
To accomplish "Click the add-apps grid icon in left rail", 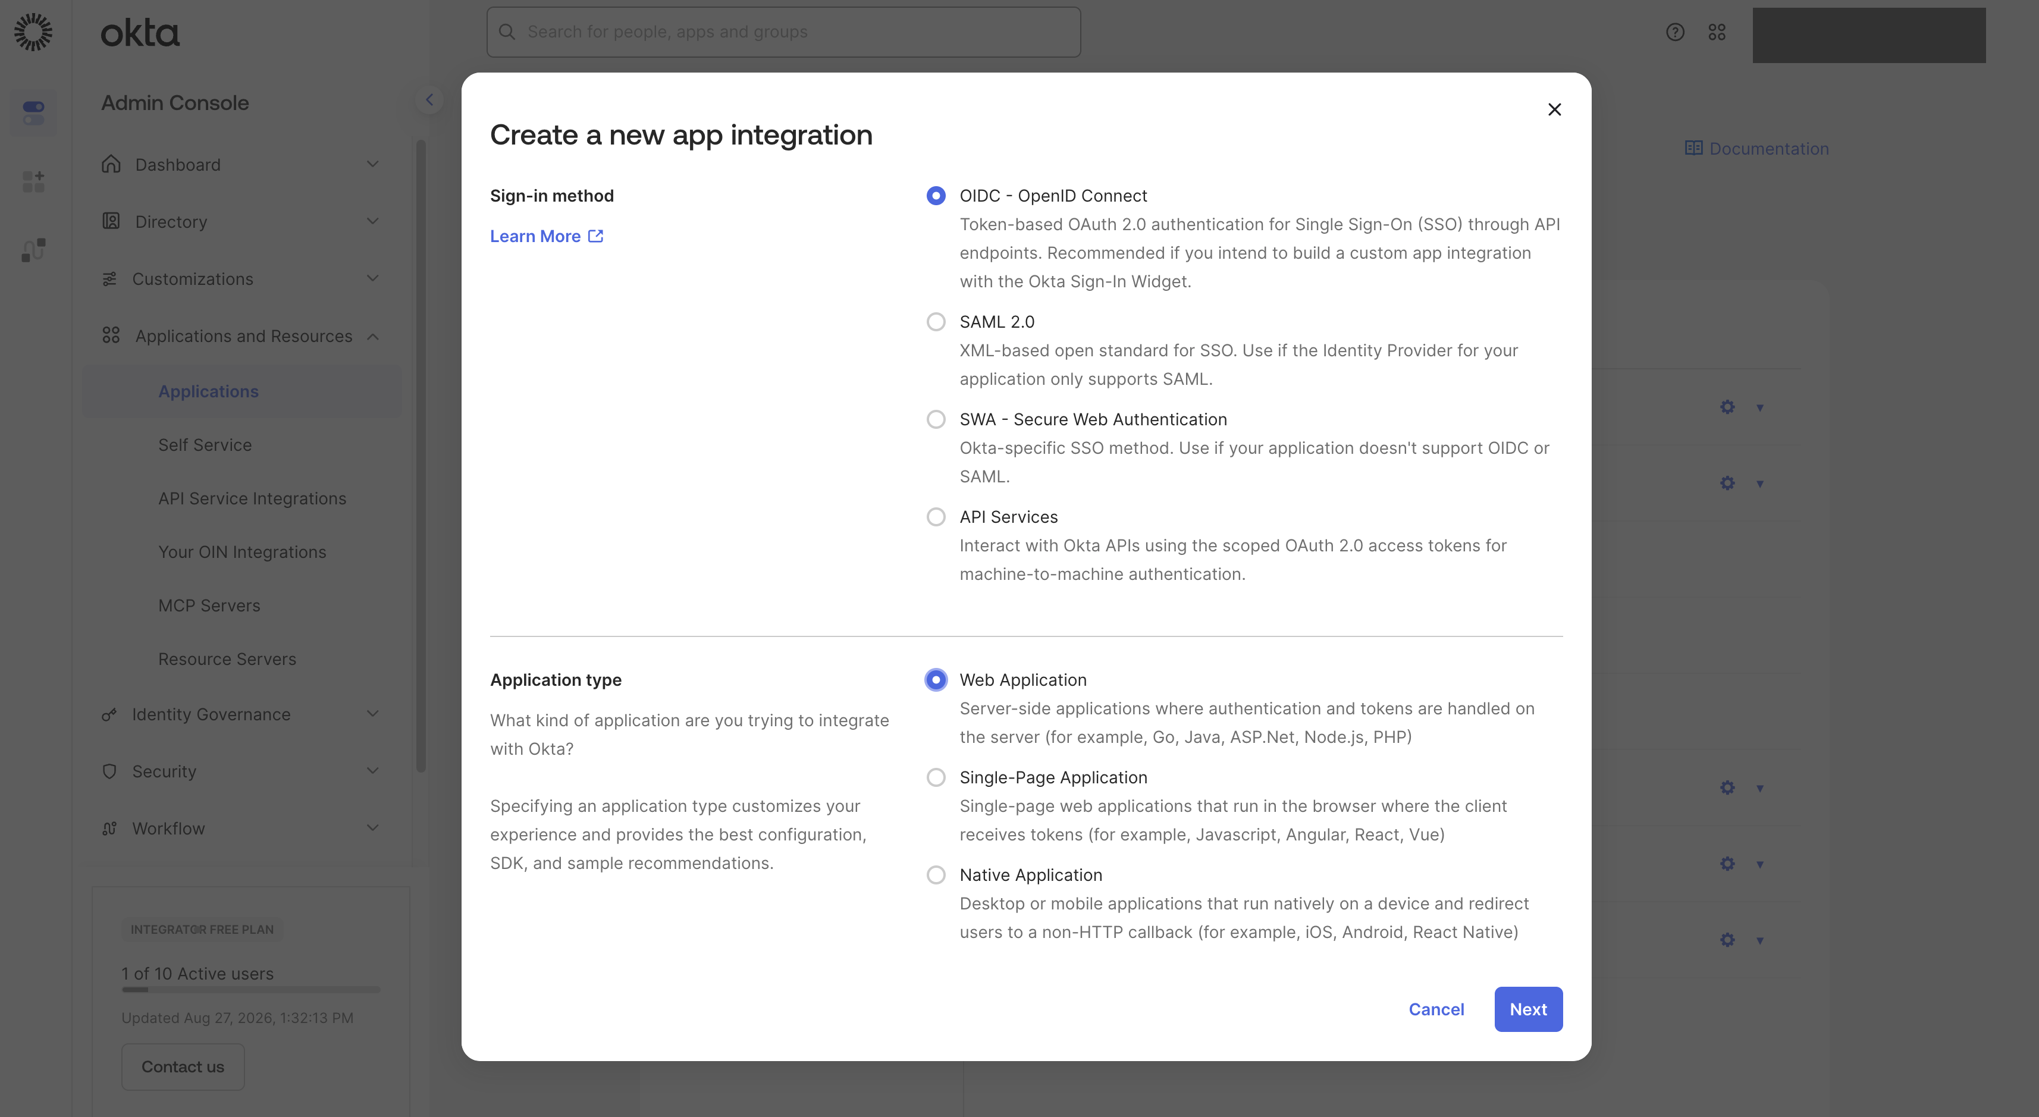I will coord(33,181).
